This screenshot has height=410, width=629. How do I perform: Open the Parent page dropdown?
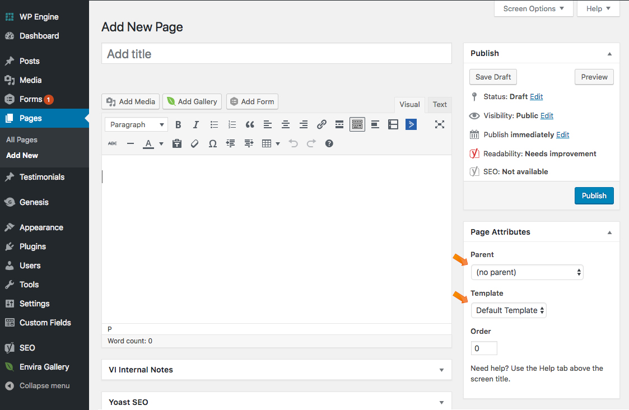tap(527, 272)
